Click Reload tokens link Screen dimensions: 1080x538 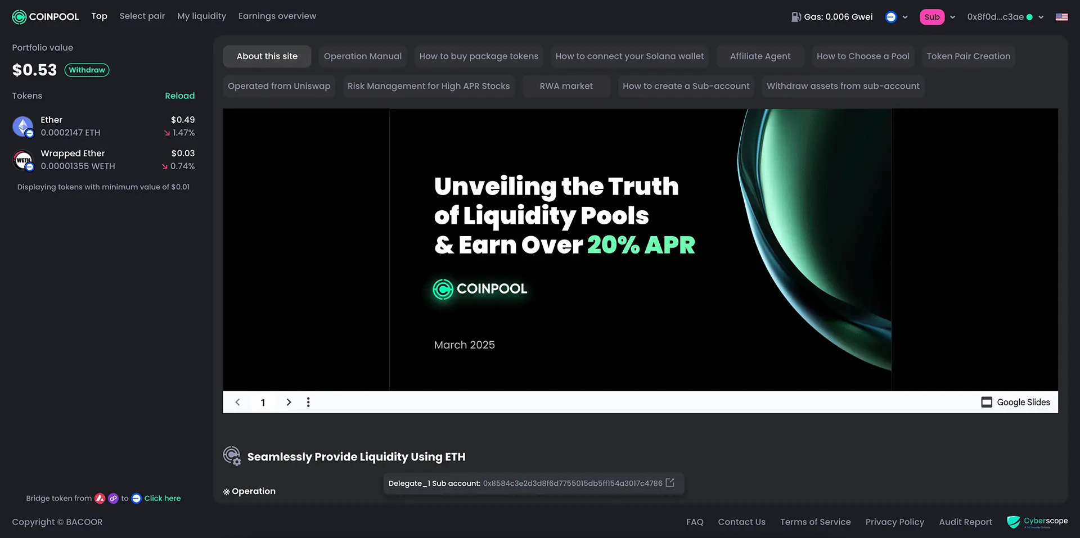180,96
